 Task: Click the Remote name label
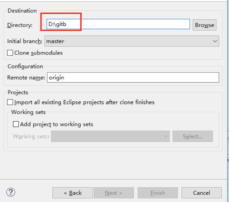[x=26, y=77]
